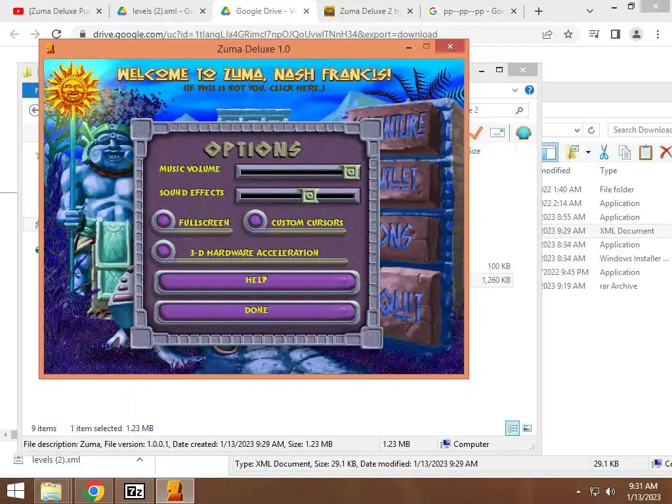The image size is (672, 504).
Task: Reload the page in Chrome
Action: pos(56,34)
